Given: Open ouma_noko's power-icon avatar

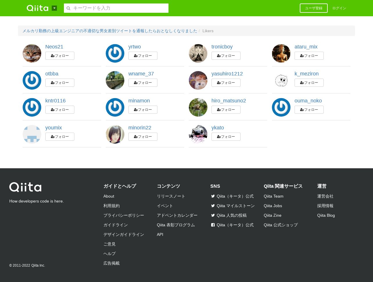Looking at the screenshot, I should [281, 107].
